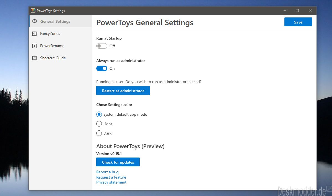
Task: Click the About PowerToys (Preview) heading
Action: [130, 146]
